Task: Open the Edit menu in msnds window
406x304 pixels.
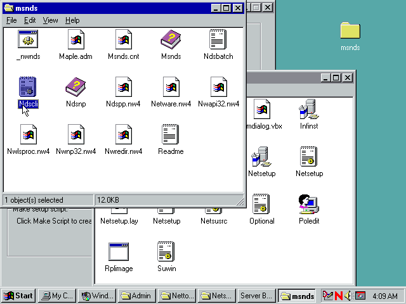Action: pos(30,20)
